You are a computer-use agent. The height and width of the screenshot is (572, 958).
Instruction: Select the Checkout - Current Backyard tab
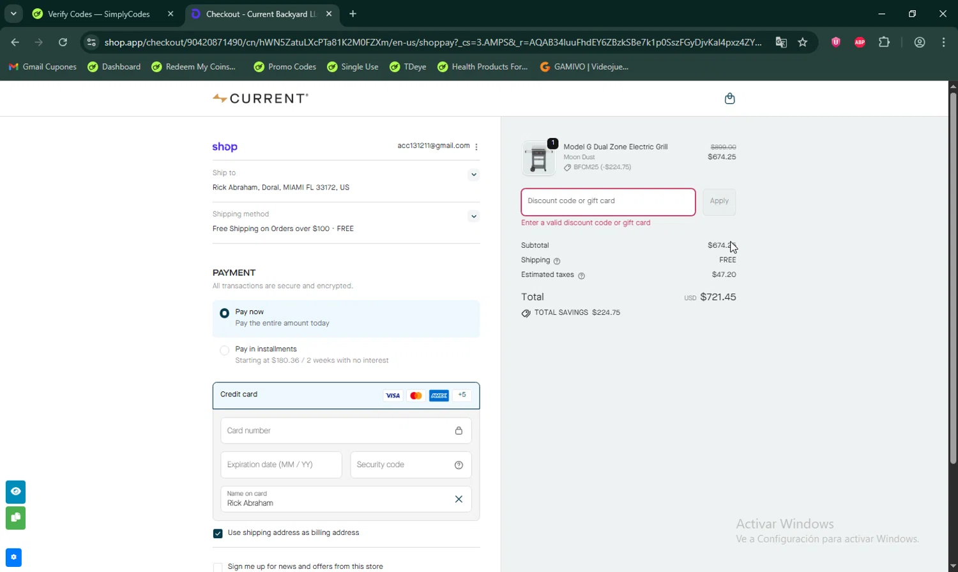[262, 14]
